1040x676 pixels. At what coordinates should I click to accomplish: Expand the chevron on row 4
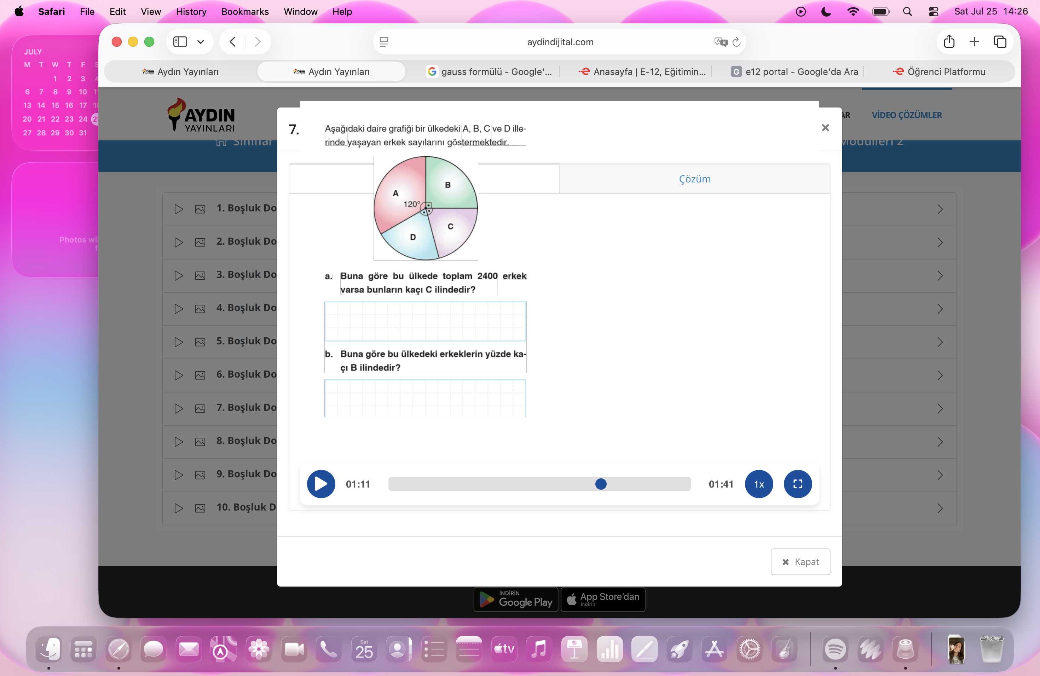click(x=940, y=309)
